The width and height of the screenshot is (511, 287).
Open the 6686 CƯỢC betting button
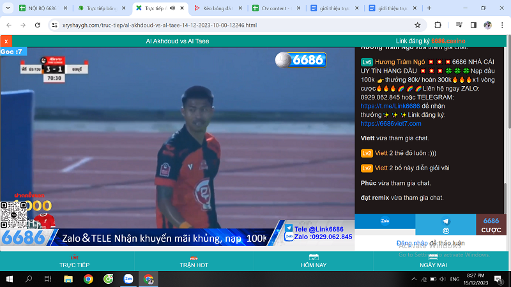491,224
